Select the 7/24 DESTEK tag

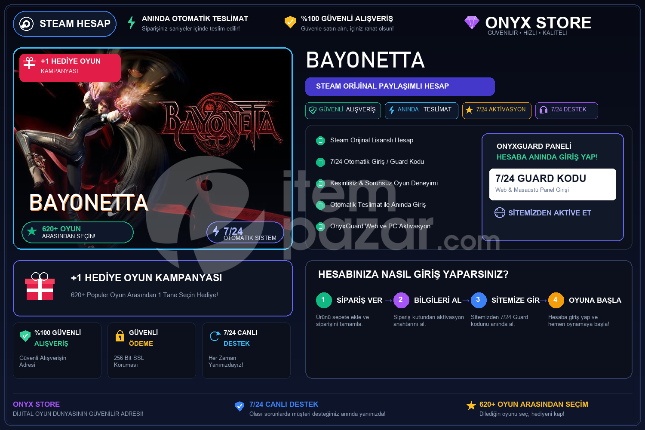click(566, 111)
